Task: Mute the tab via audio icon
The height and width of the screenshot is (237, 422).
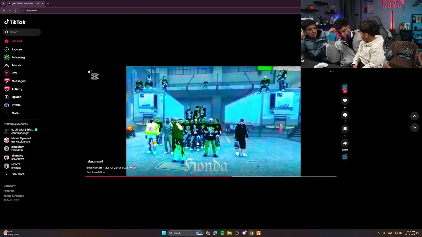Action: coord(38,3)
